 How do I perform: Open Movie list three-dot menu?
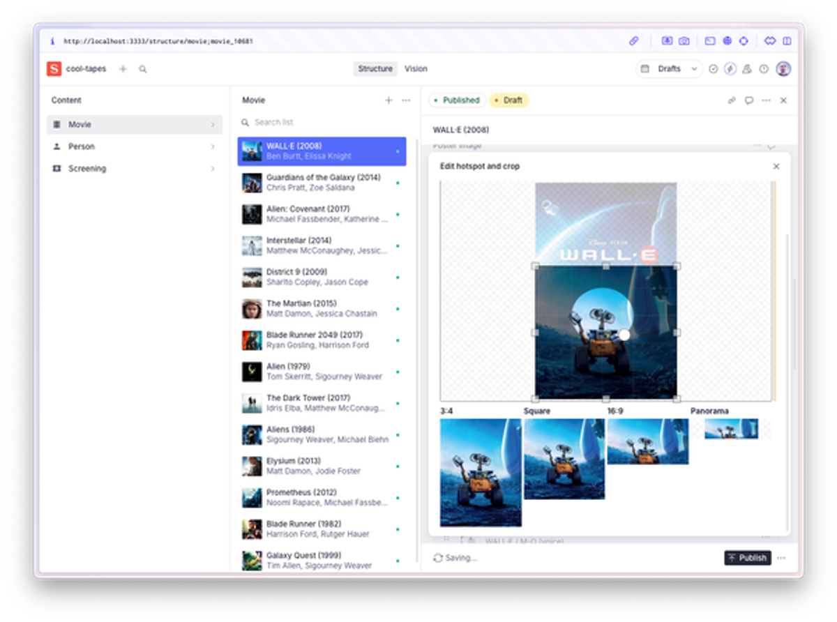(406, 100)
